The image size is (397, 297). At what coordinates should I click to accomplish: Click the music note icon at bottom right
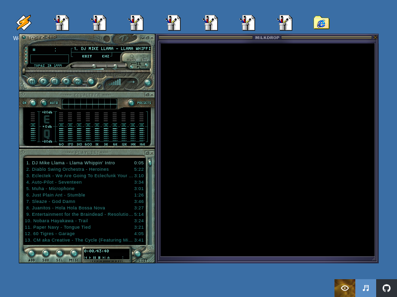pos(366,288)
